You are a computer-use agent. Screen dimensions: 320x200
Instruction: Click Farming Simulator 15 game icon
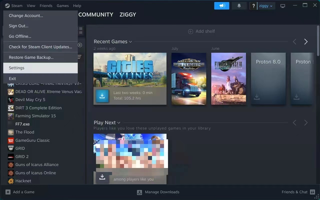(x=11, y=116)
